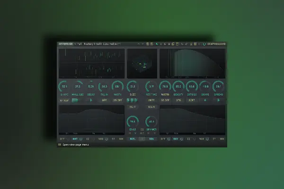Click the DIFFUSE knob
284x189 pixels.
[192, 86]
